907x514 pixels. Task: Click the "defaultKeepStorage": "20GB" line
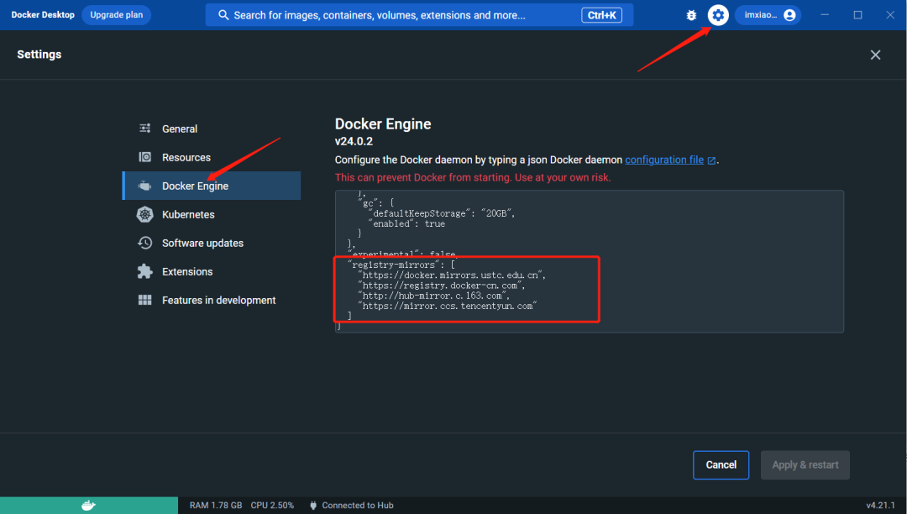[442, 213]
